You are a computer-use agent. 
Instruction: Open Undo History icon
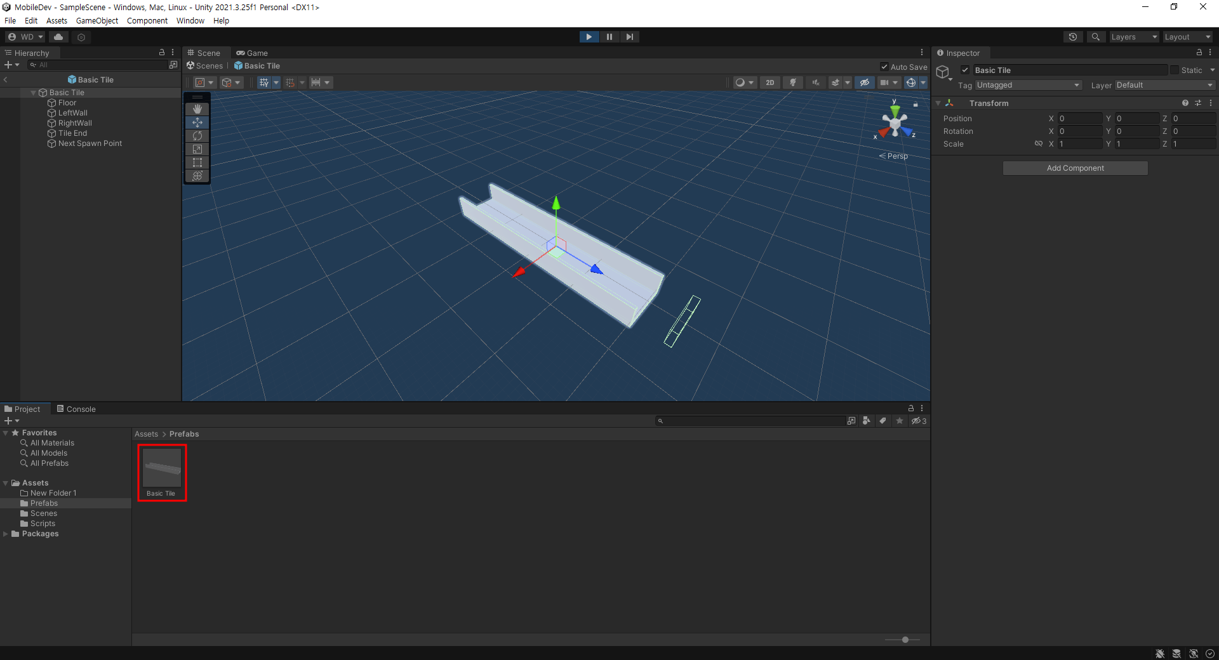[x=1073, y=37]
